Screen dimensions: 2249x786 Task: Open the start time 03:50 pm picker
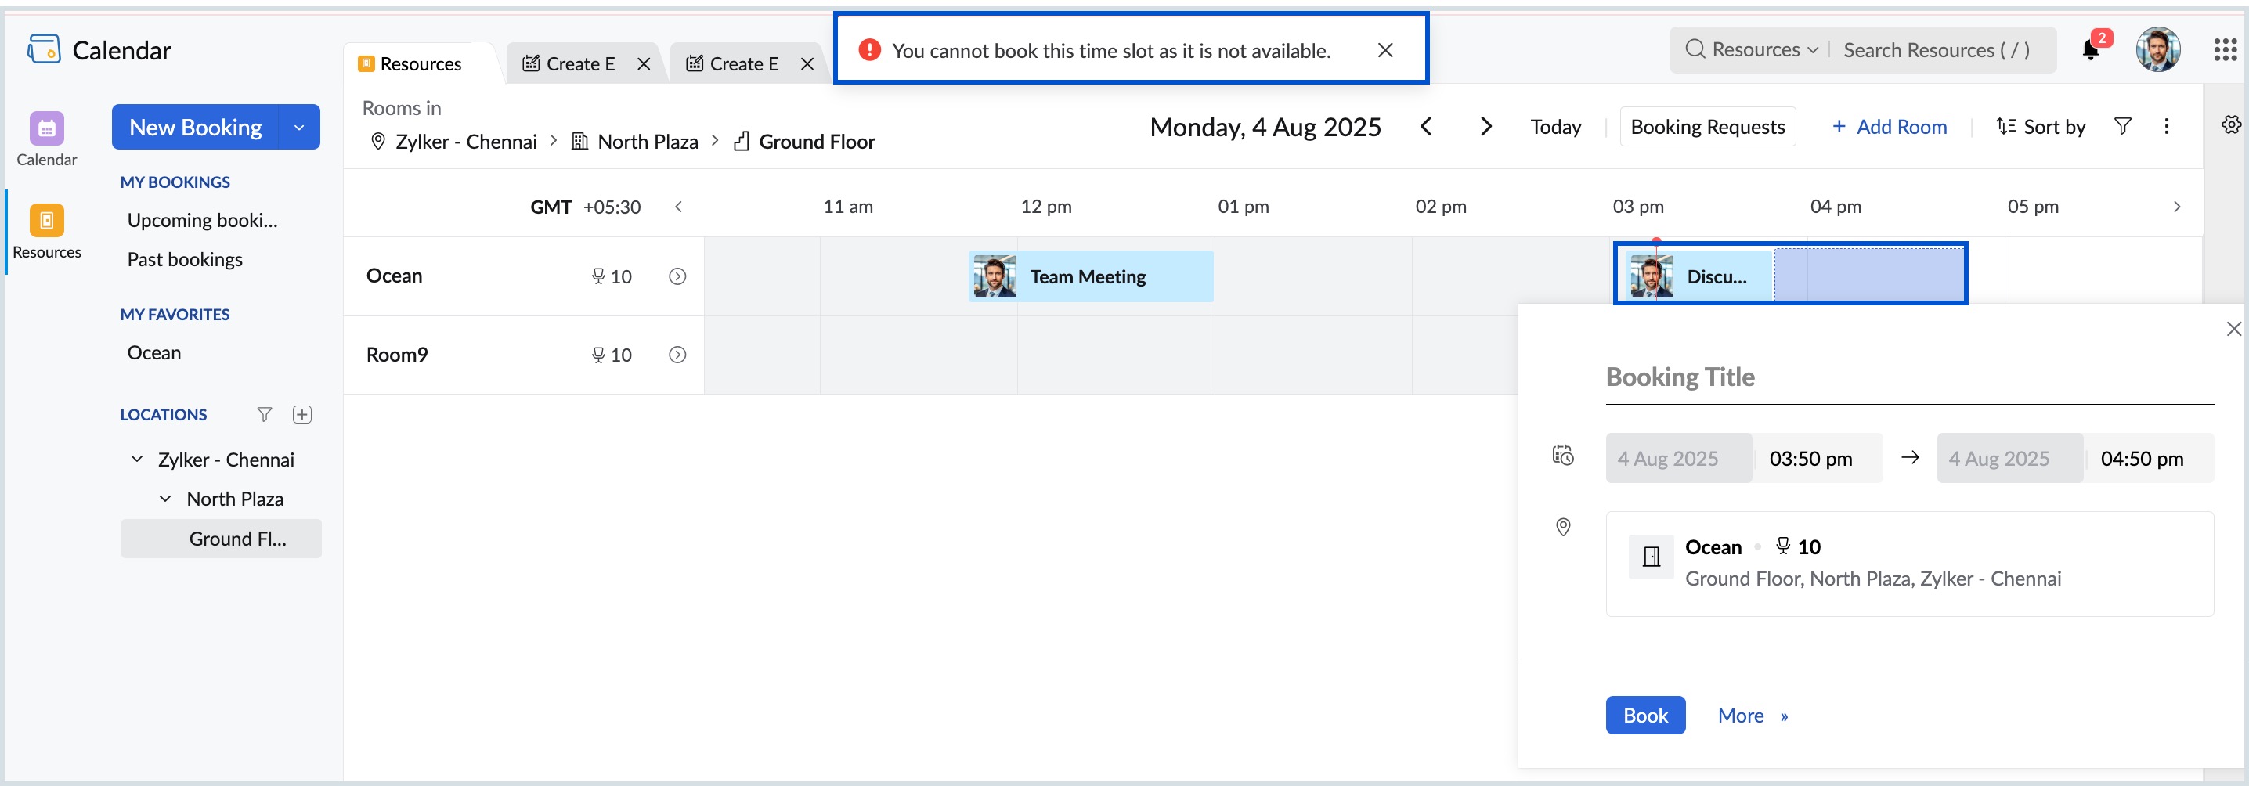[1817, 458]
